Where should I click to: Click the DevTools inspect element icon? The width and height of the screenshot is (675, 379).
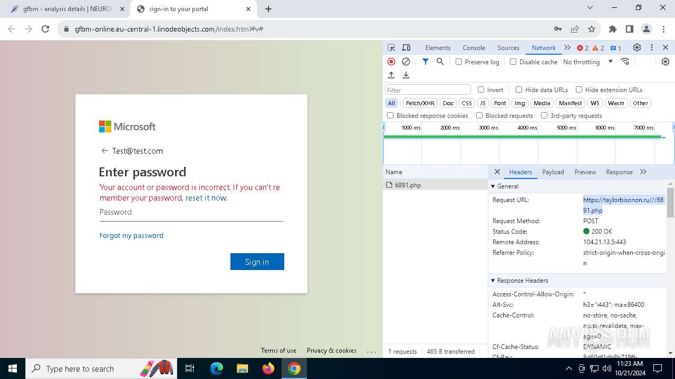pos(391,47)
